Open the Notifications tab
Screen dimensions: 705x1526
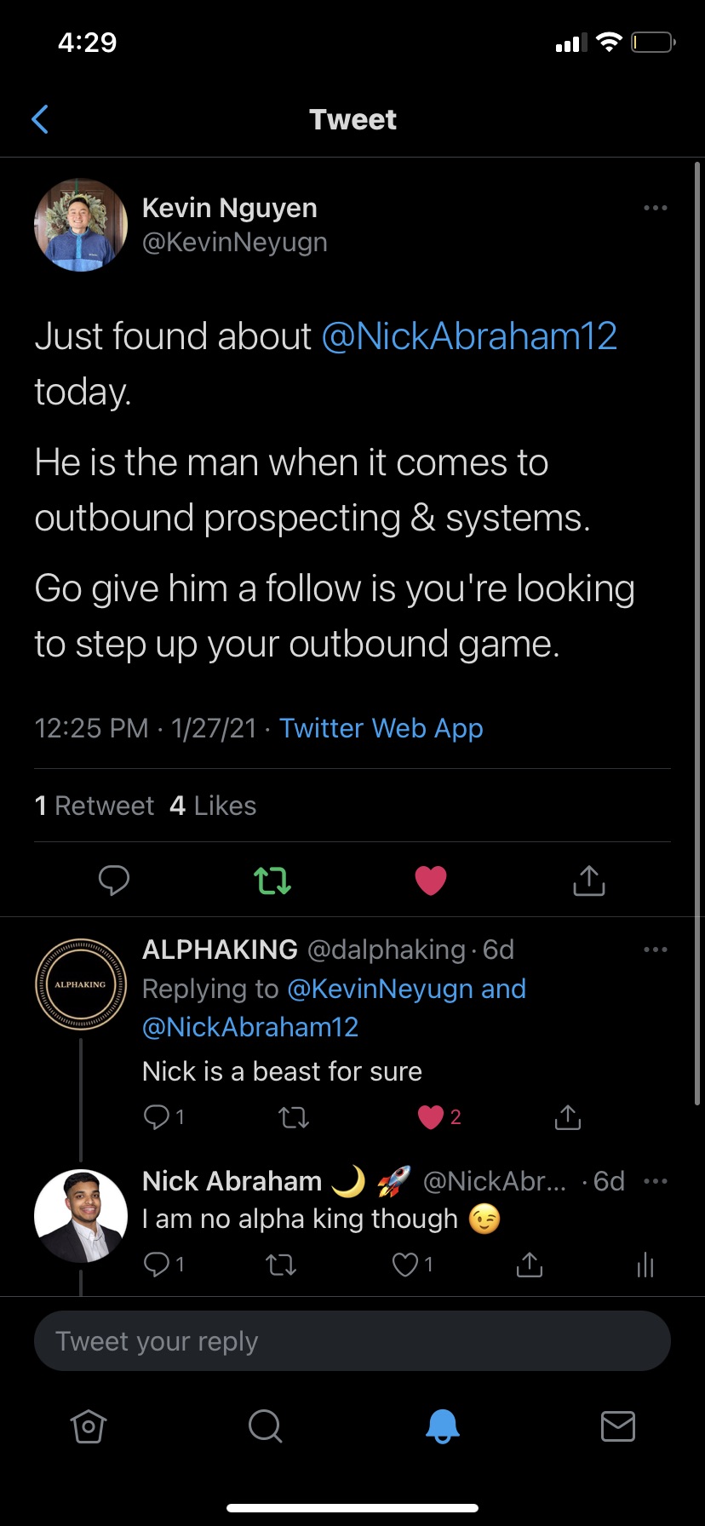click(442, 1426)
